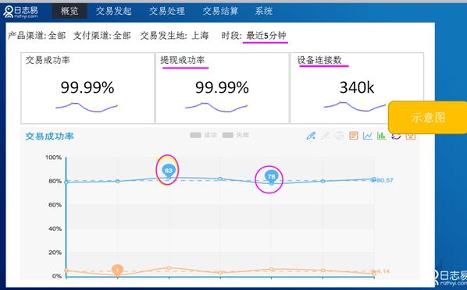Screen dimensions: 467x290
Task: Click the 设备连接数 card heading
Action: point(319,60)
